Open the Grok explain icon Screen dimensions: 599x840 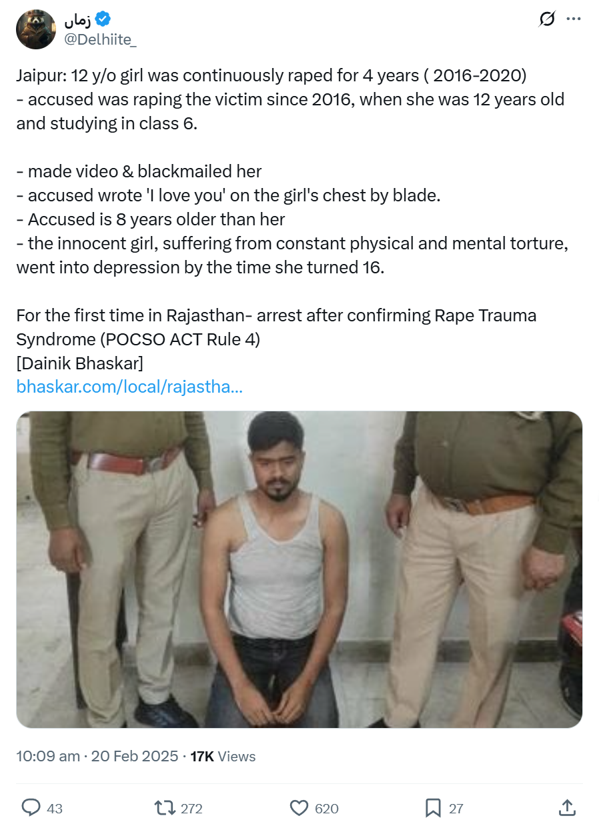(546, 20)
